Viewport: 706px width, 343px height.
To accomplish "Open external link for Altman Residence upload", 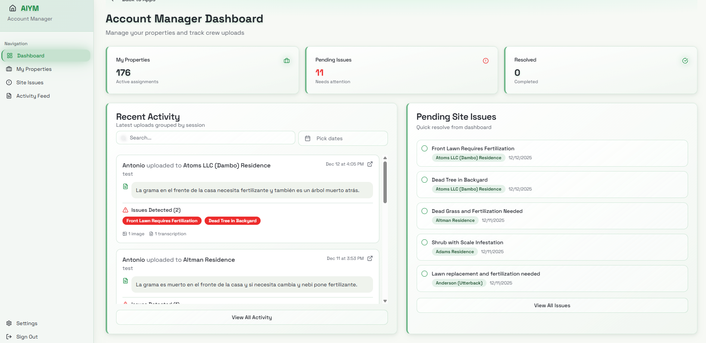I will (x=370, y=258).
